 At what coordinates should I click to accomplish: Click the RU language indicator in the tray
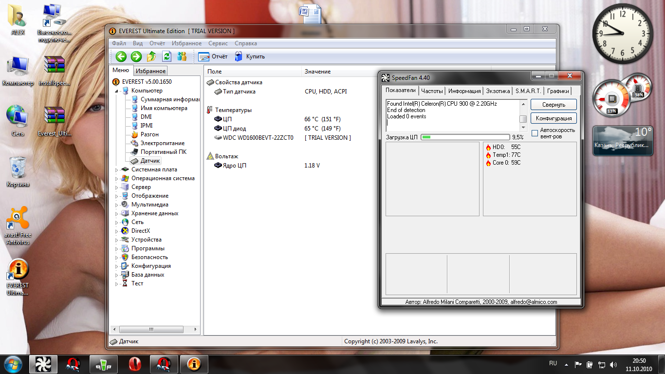553,364
